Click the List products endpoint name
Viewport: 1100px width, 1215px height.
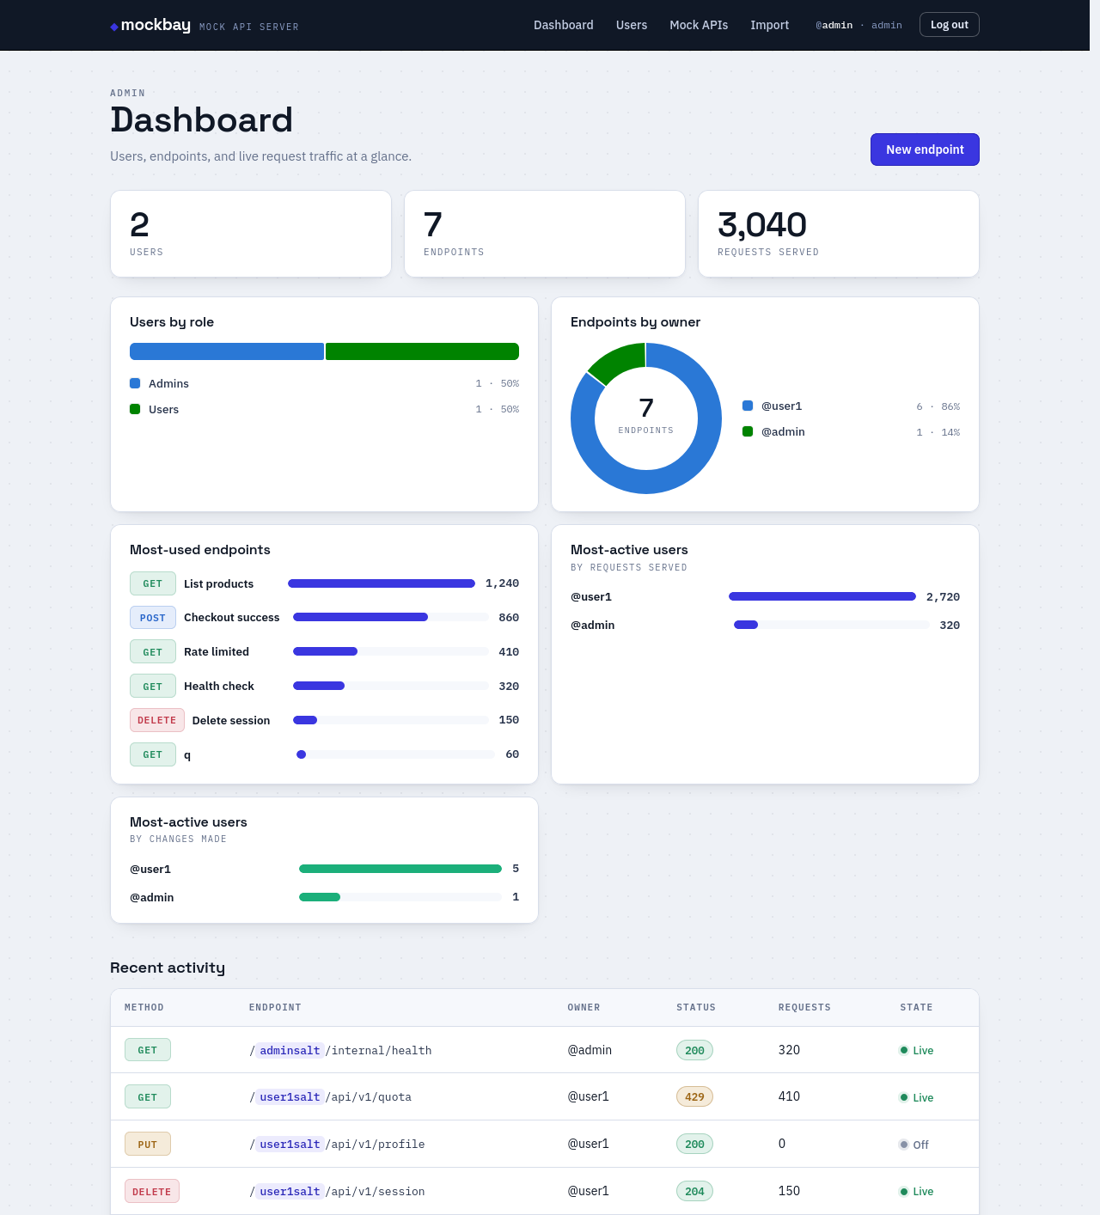[x=219, y=583]
